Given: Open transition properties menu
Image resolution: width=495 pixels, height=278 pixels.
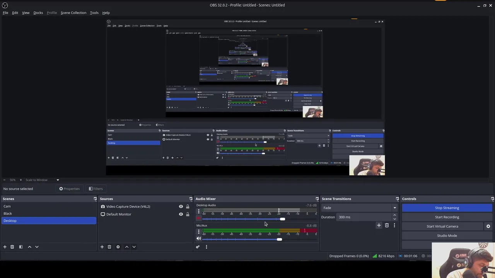Looking at the screenshot, I should pos(394,225).
